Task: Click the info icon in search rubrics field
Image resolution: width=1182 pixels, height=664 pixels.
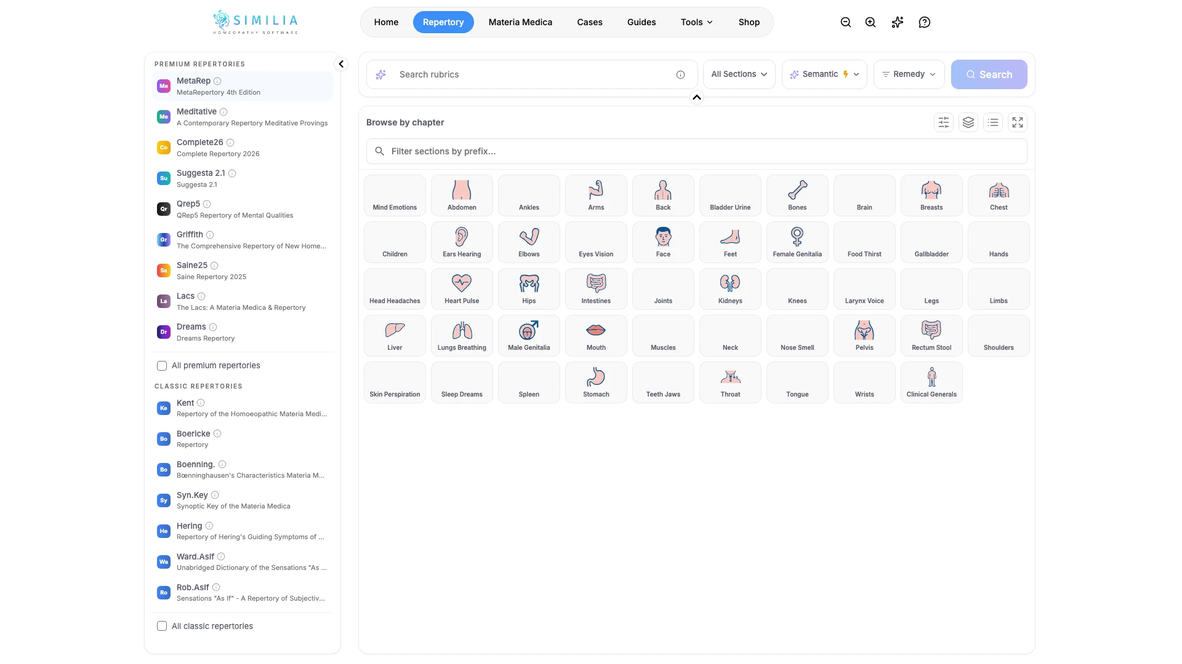Action: point(681,74)
